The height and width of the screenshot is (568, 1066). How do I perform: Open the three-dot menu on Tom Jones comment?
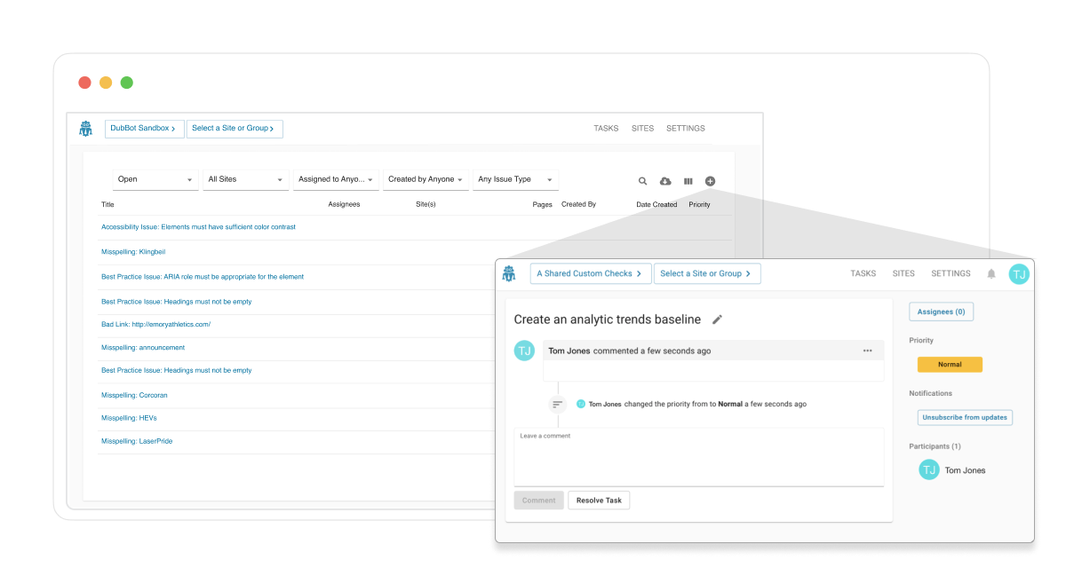tap(867, 351)
